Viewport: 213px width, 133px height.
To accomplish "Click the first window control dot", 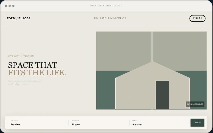I will (6, 6).
